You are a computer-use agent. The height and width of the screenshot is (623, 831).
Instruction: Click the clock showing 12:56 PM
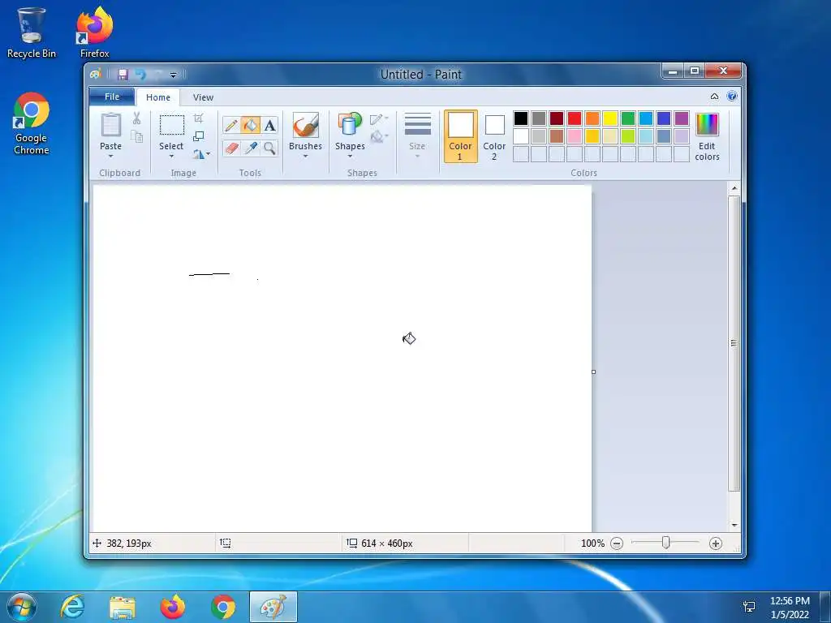point(790,601)
